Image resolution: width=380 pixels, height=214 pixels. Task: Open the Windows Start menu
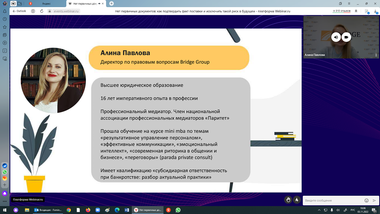(5, 210)
